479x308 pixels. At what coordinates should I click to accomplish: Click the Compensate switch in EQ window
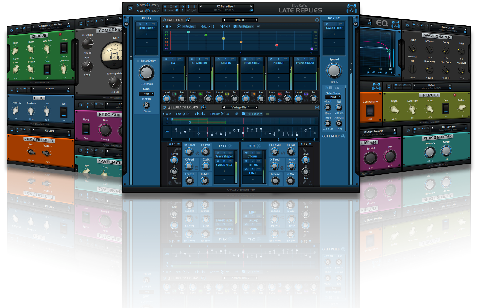tap(370, 111)
